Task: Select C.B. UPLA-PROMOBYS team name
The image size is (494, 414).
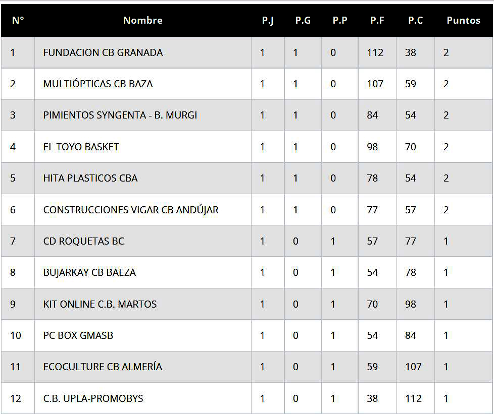Action: pyautogui.click(x=93, y=398)
